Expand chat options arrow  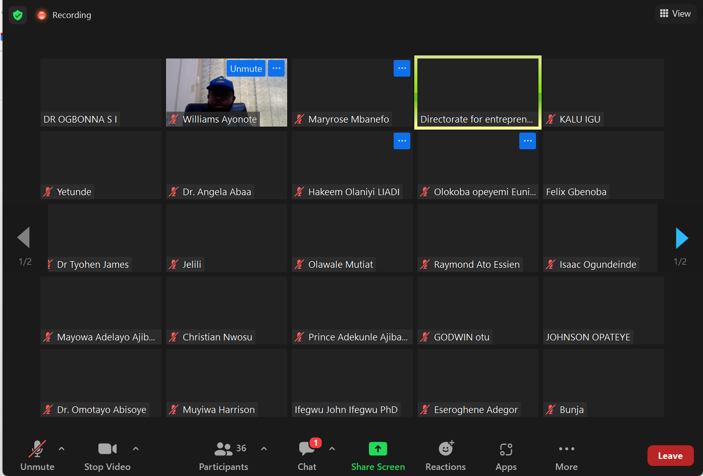coord(332,448)
